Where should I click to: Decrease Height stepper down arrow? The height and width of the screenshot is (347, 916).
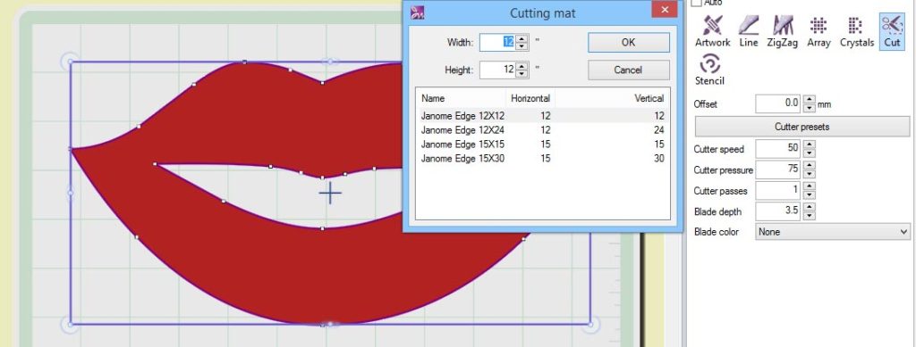(x=522, y=74)
